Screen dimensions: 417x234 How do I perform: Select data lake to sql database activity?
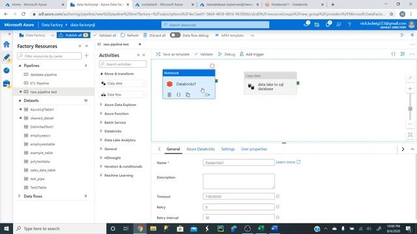click(x=270, y=83)
